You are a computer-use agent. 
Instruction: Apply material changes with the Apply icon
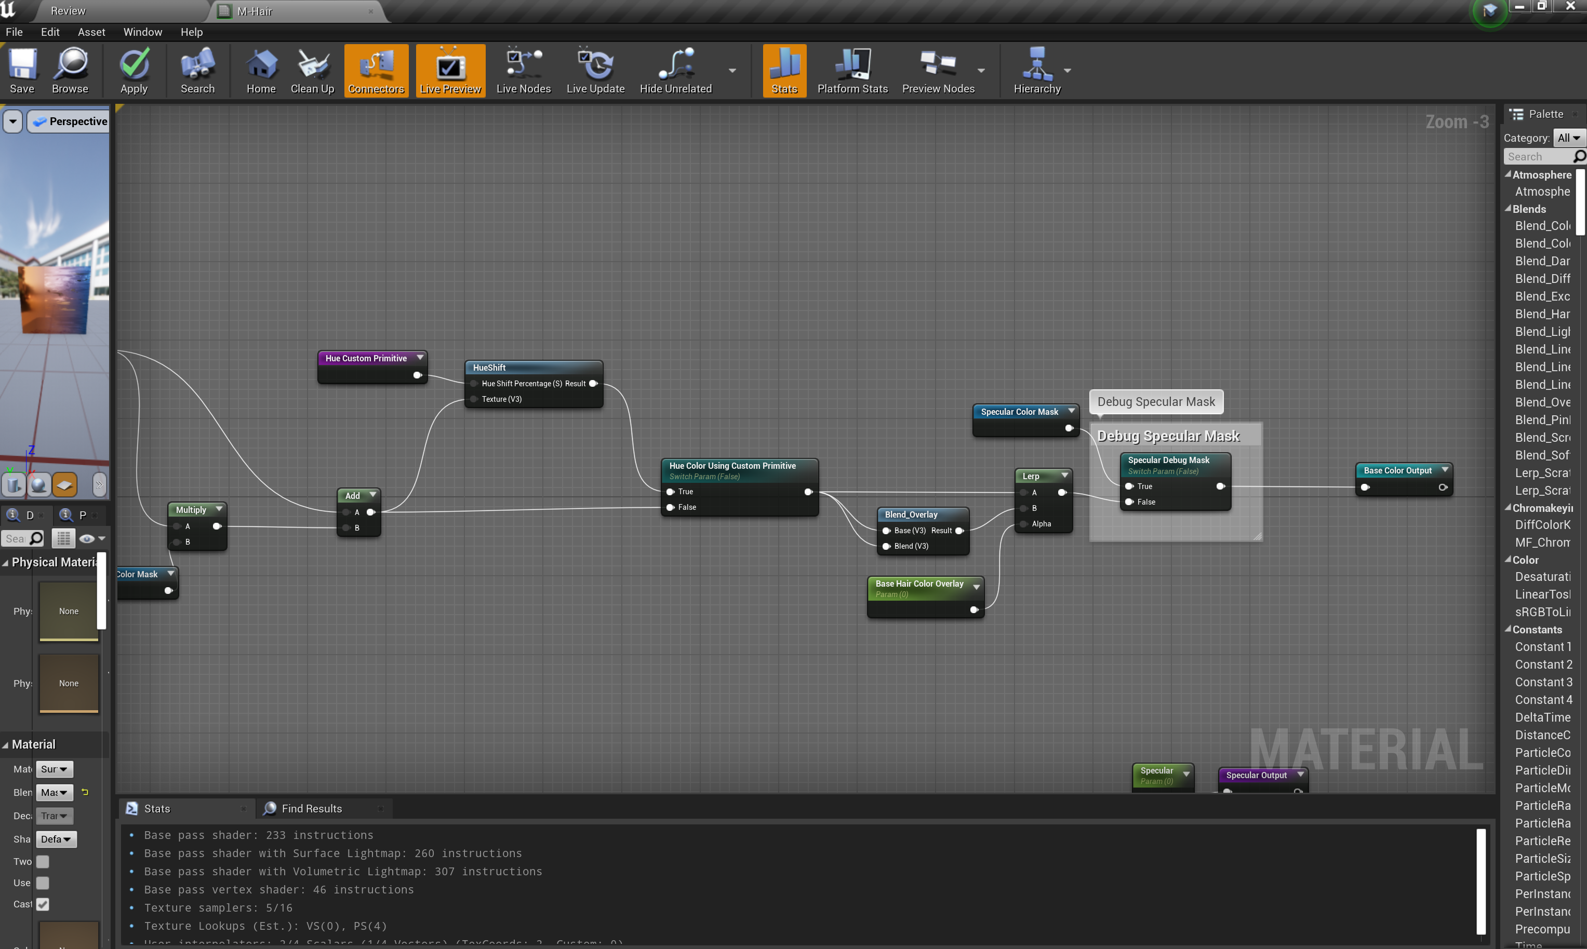pyautogui.click(x=135, y=71)
